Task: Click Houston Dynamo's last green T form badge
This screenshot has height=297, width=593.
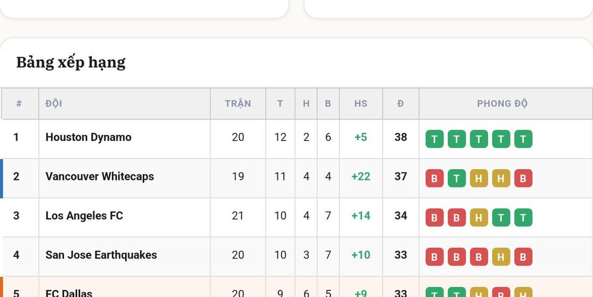Action: point(523,139)
